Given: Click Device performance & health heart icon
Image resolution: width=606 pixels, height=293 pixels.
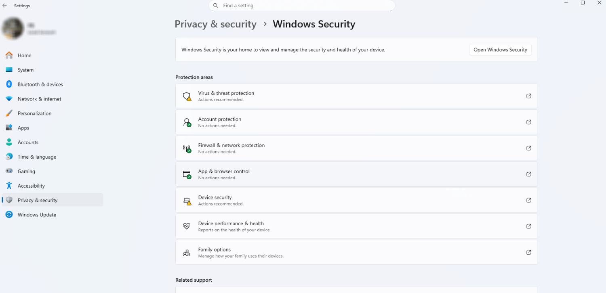Looking at the screenshot, I should point(187,226).
